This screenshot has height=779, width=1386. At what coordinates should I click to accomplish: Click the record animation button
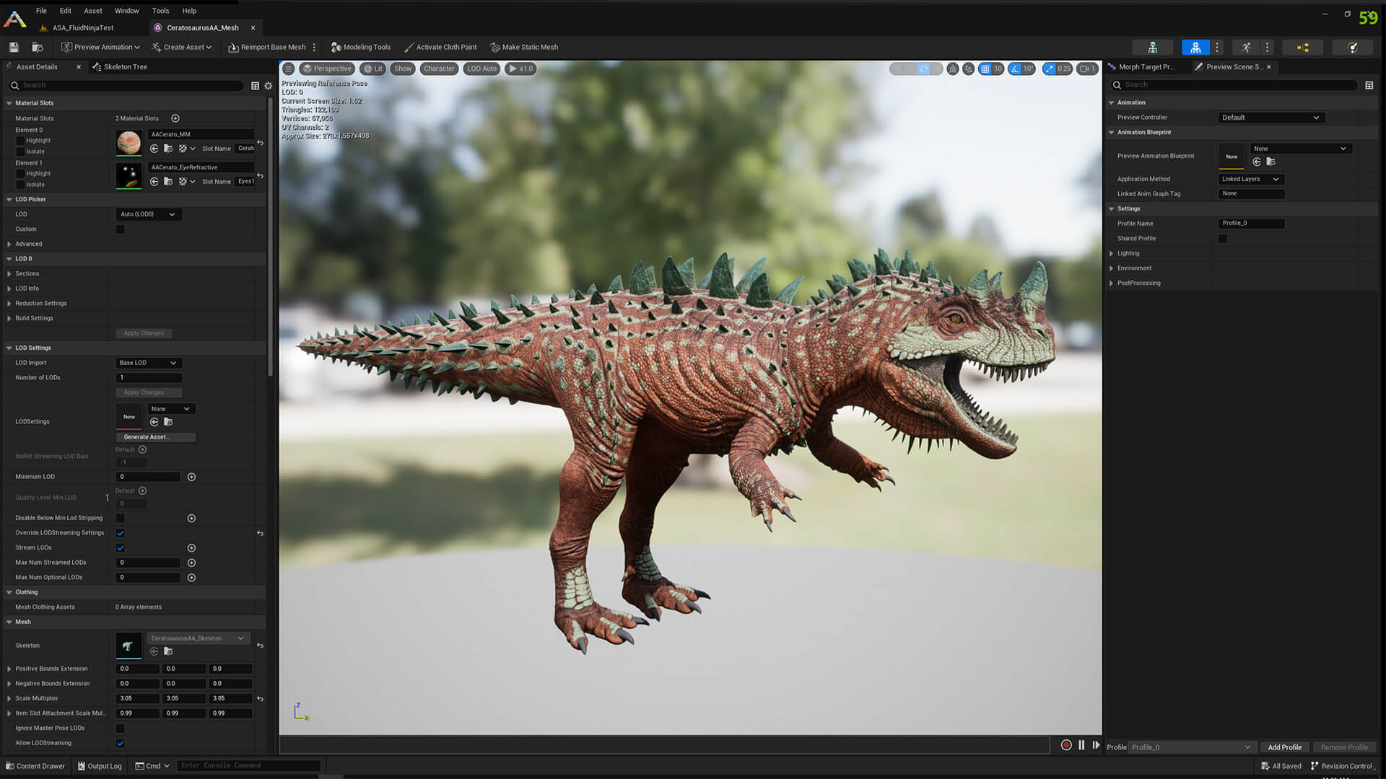[x=1065, y=746]
